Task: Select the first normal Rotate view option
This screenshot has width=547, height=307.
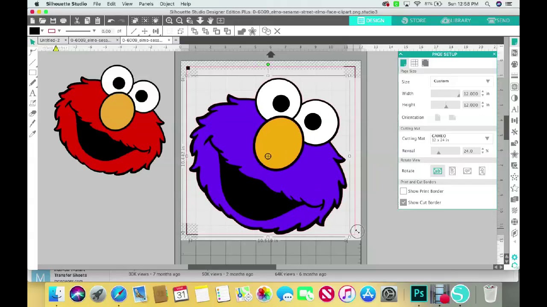Action: 438,171
